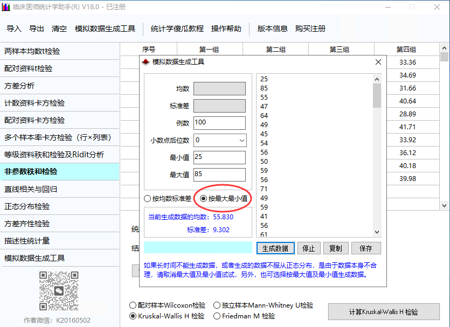
Task: Click the disabled 标准差 field
Action: pos(219,106)
